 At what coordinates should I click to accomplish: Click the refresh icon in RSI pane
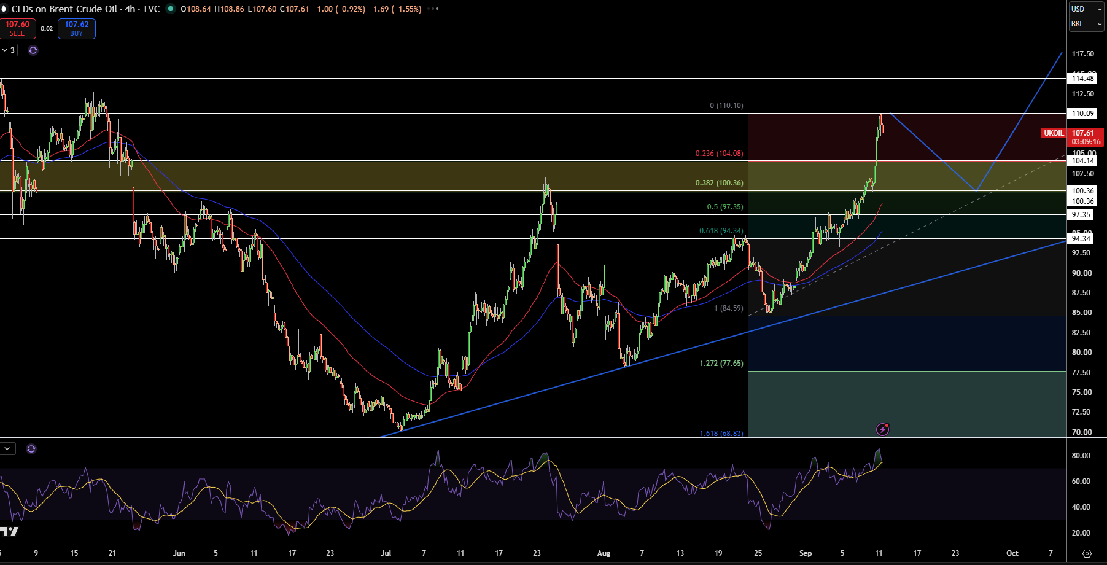(x=31, y=449)
